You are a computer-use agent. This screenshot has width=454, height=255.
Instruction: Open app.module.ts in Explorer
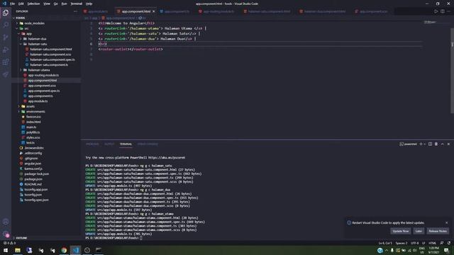point(38,101)
